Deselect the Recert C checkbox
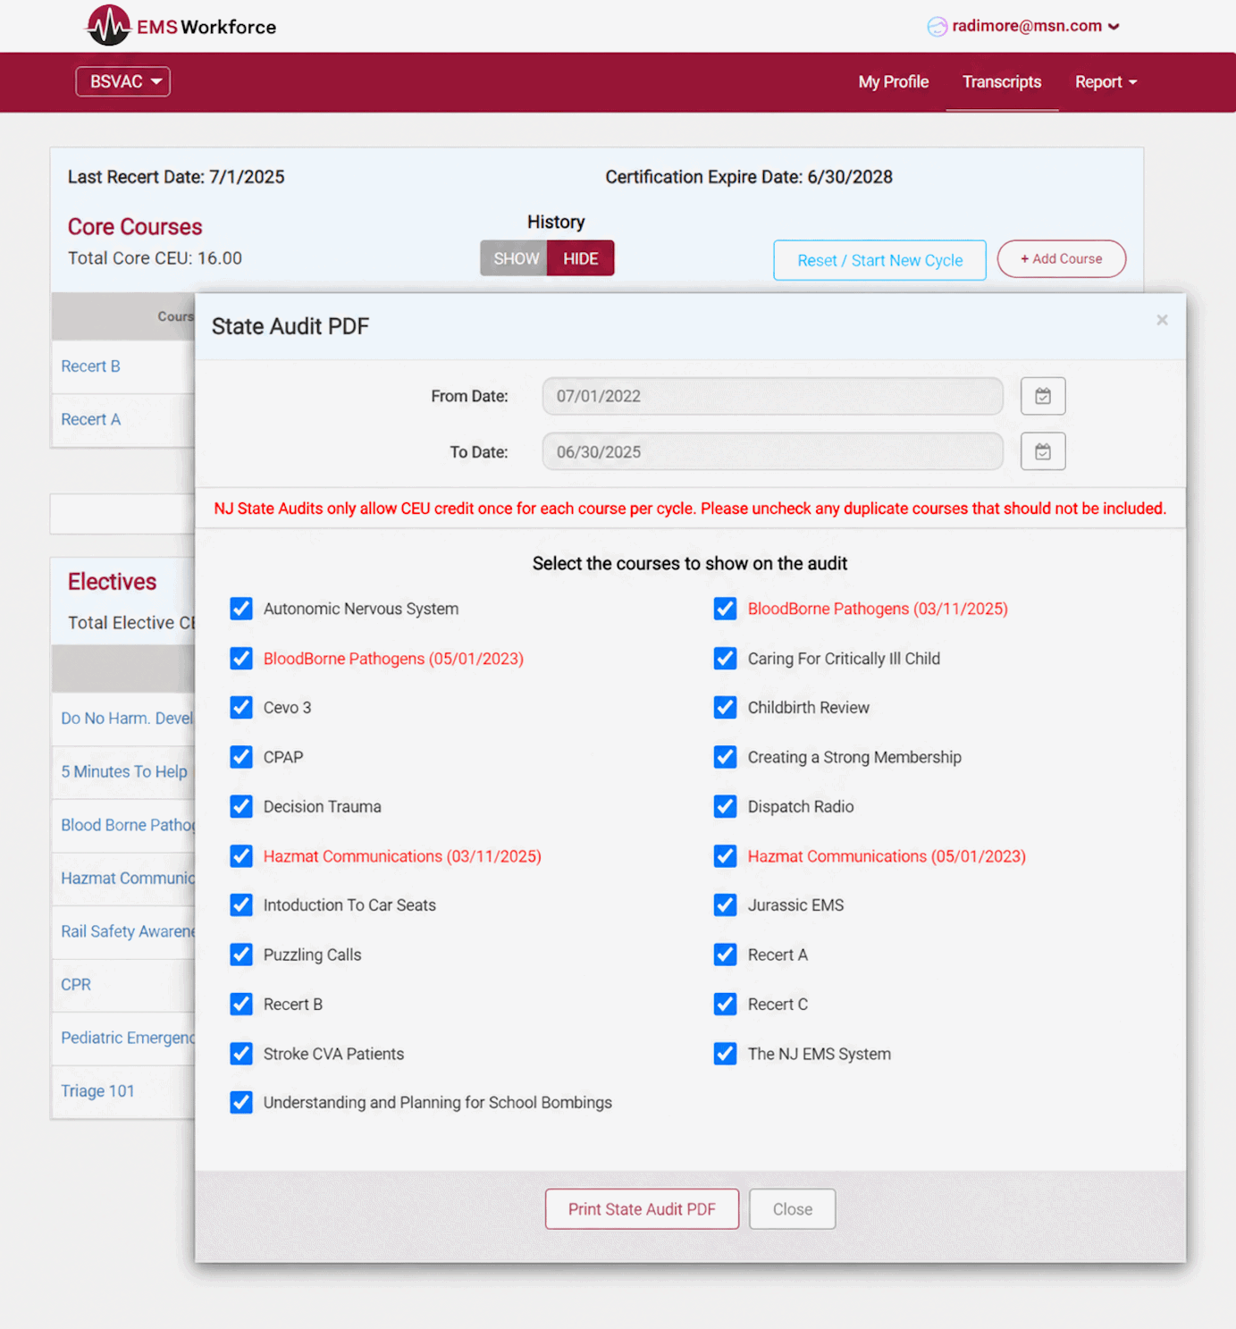This screenshot has width=1236, height=1329. click(x=726, y=1005)
